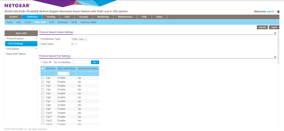Check the box for interface 1/g1
284x131 pixels.
42,78
